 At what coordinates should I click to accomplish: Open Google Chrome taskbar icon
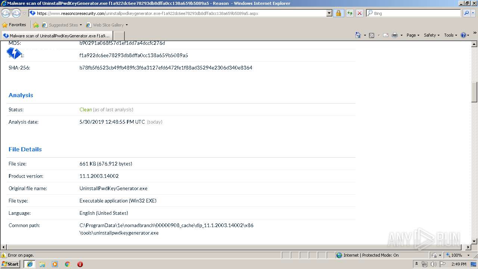[68, 264]
